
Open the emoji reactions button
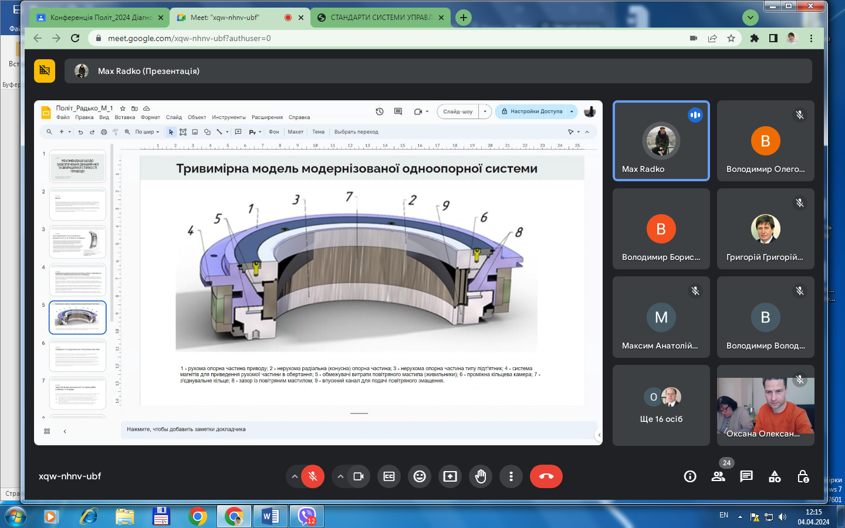[420, 476]
